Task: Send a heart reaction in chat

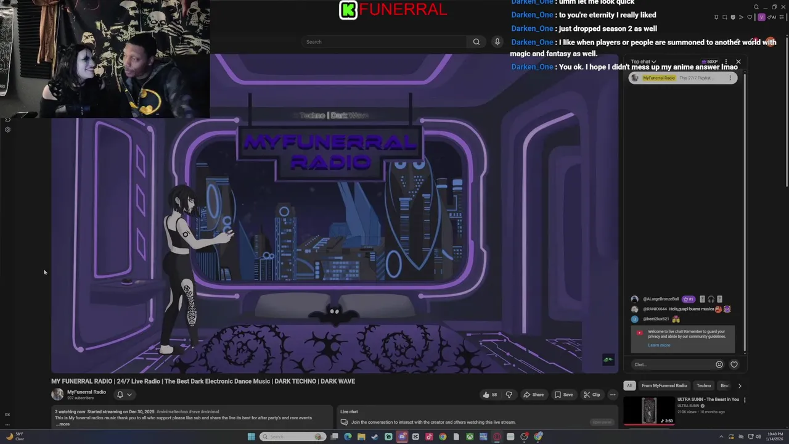Action: pos(734,364)
